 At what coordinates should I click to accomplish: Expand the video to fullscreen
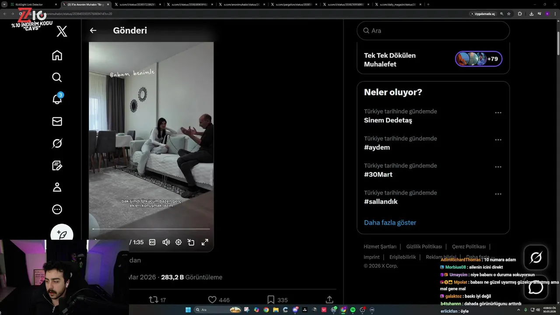pyautogui.click(x=205, y=242)
